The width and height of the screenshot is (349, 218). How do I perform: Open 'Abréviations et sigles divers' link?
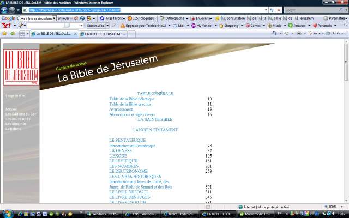pos(132,114)
